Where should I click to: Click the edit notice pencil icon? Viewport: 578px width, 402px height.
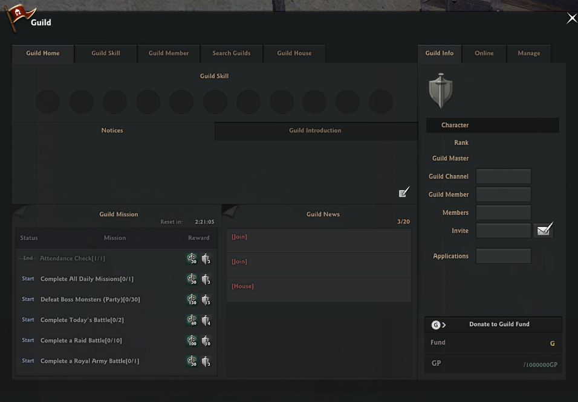pos(404,192)
